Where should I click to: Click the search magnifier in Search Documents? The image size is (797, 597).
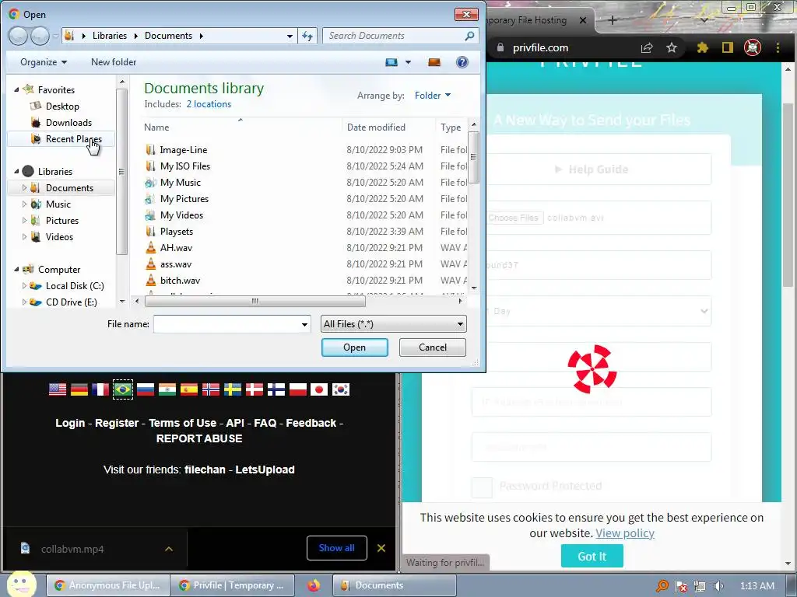click(x=469, y=36)
